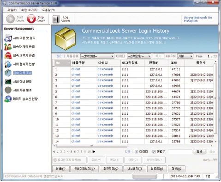
Task: Open the 아이디 filter dropdown
Action: (x=139, y=56)
